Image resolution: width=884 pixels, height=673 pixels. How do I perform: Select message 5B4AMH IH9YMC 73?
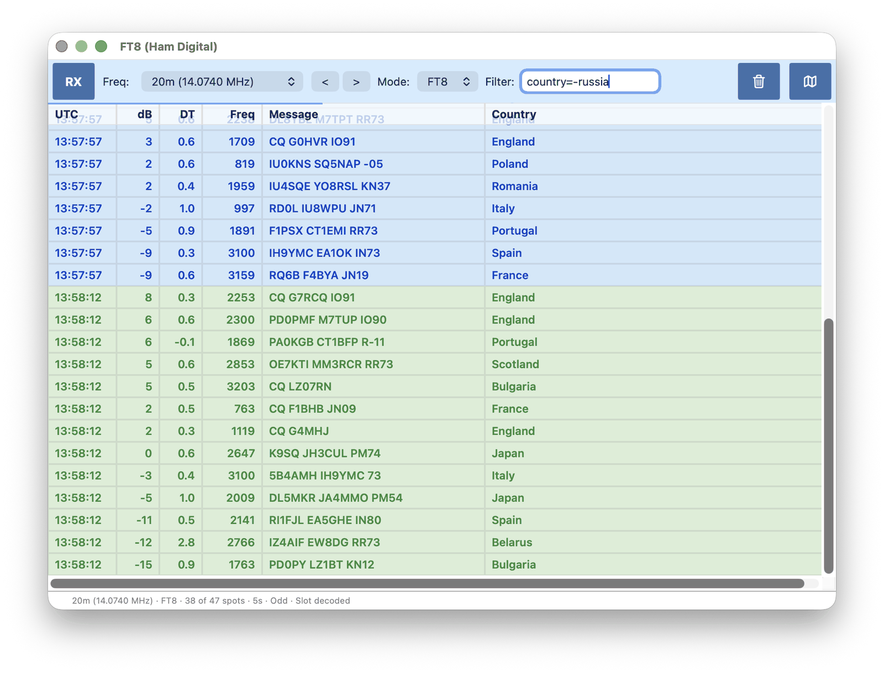325,475
